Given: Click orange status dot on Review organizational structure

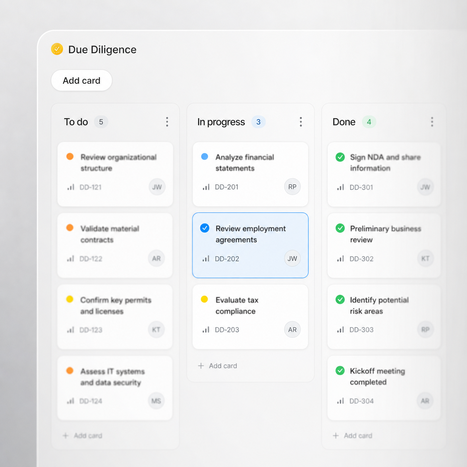Looking at the screenshot, I should (x=70, y=156).
